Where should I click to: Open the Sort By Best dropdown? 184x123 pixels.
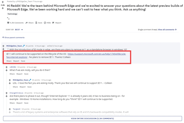19,30
